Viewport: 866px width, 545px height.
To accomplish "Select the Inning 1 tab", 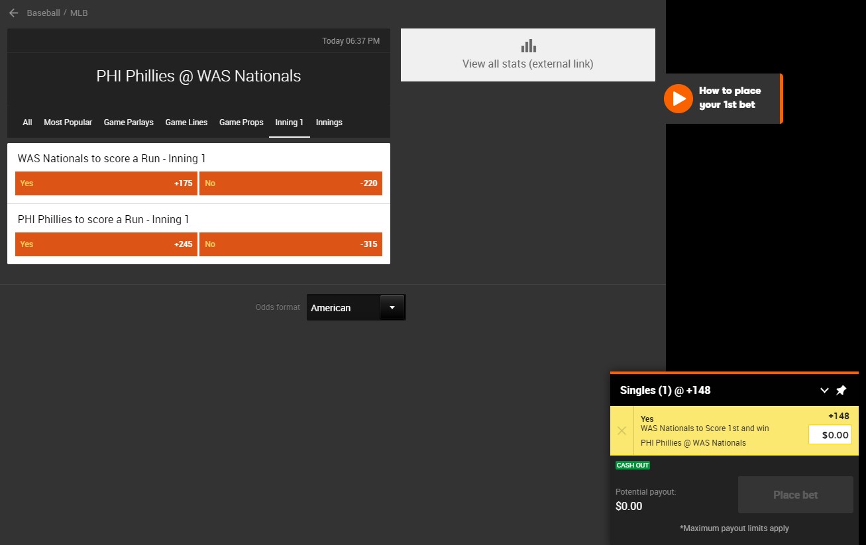I will 290,123.
